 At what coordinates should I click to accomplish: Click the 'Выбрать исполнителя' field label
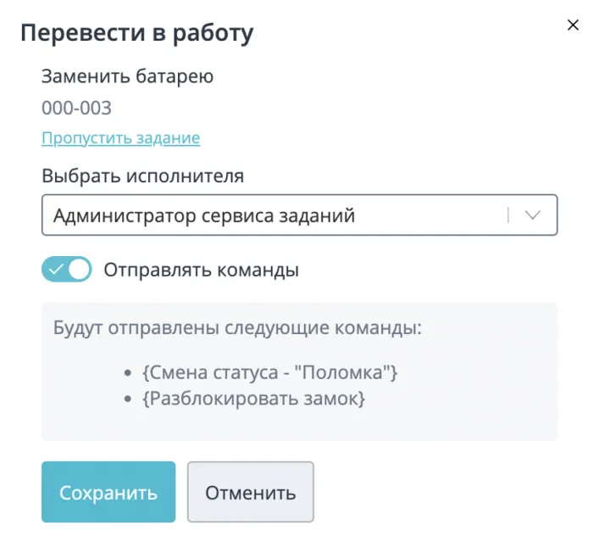(142, 176)
